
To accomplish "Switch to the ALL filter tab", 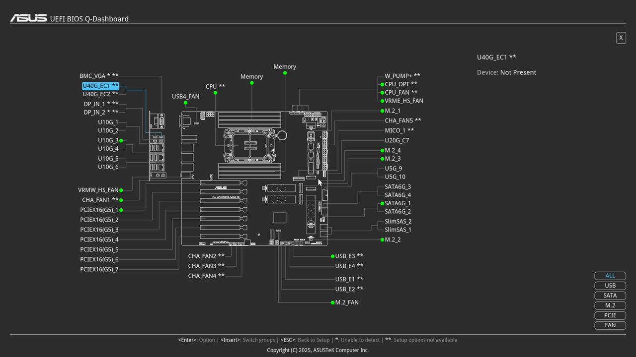I will 610,275.
